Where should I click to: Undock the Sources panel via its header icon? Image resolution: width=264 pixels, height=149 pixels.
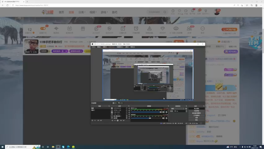129,106
